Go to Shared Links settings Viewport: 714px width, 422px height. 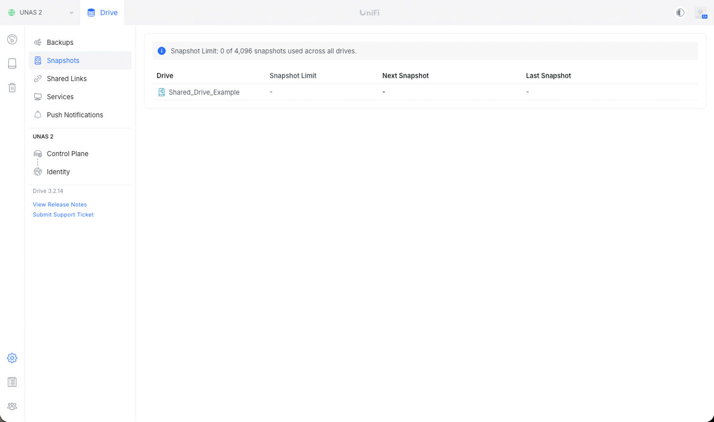point(67,79)
